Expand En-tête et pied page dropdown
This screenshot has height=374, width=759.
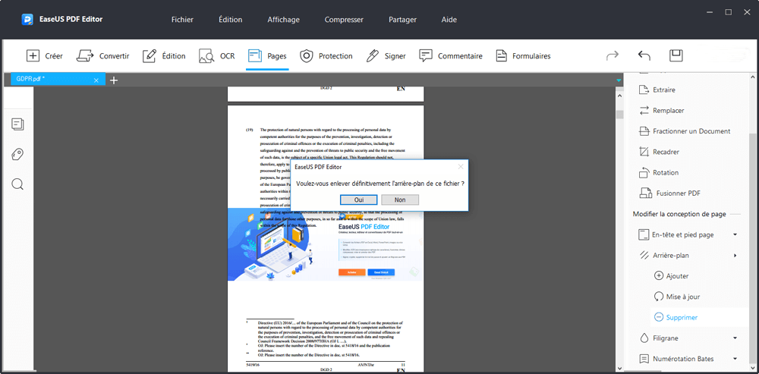735,234
